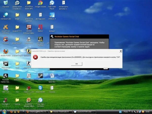Click OK in the LaunchGTAIV.exe error dialog
Screen dimensions: 152x114
77,64
